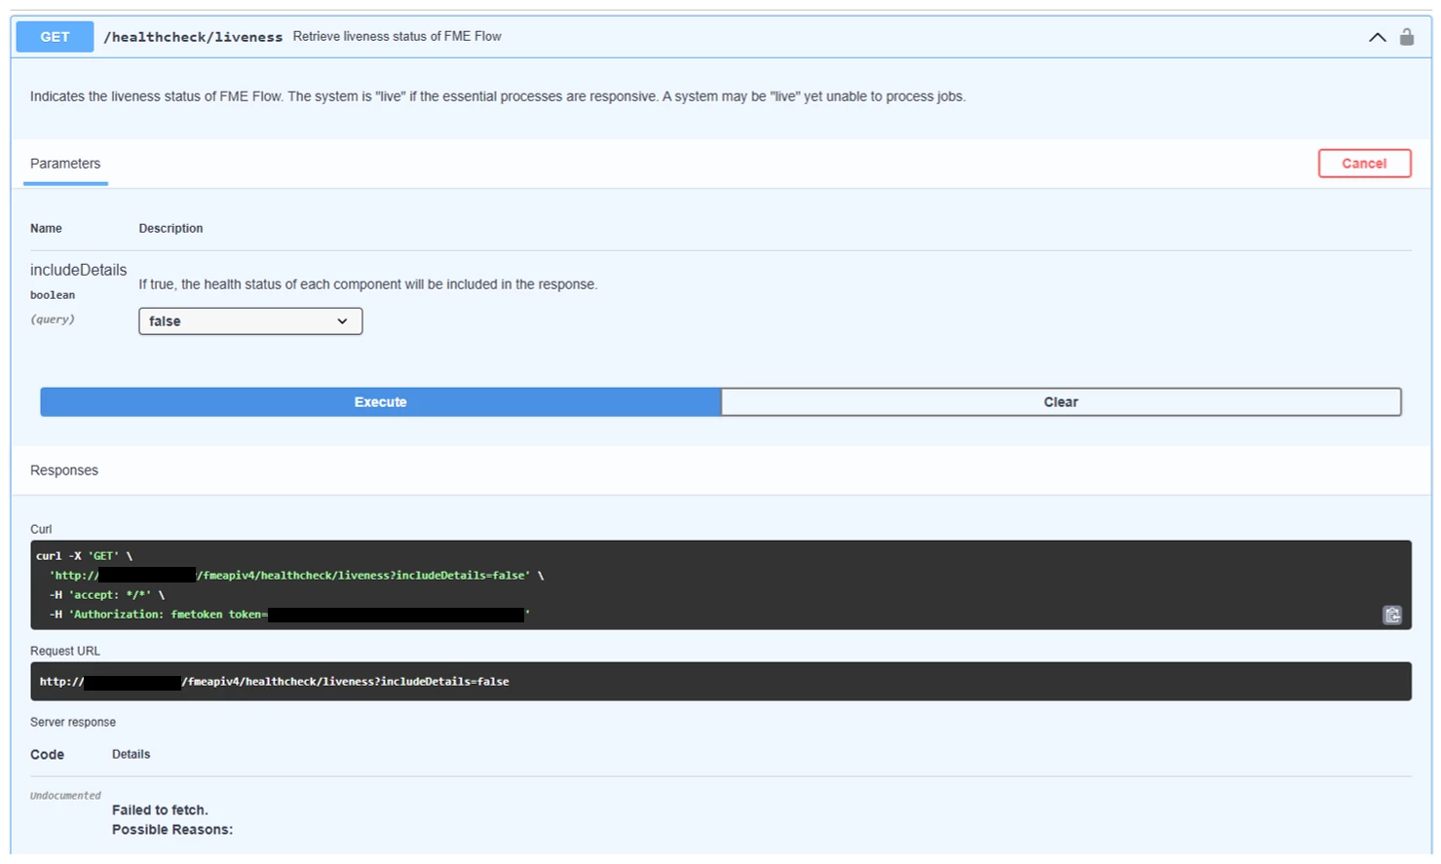Click the liveness status explanation paragraph

pyautogui.click(x=498, y=96)
